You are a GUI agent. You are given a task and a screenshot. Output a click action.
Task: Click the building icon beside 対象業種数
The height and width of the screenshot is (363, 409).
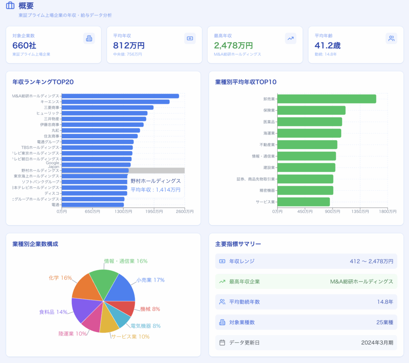pyautogui.click(x=222, y=322)
